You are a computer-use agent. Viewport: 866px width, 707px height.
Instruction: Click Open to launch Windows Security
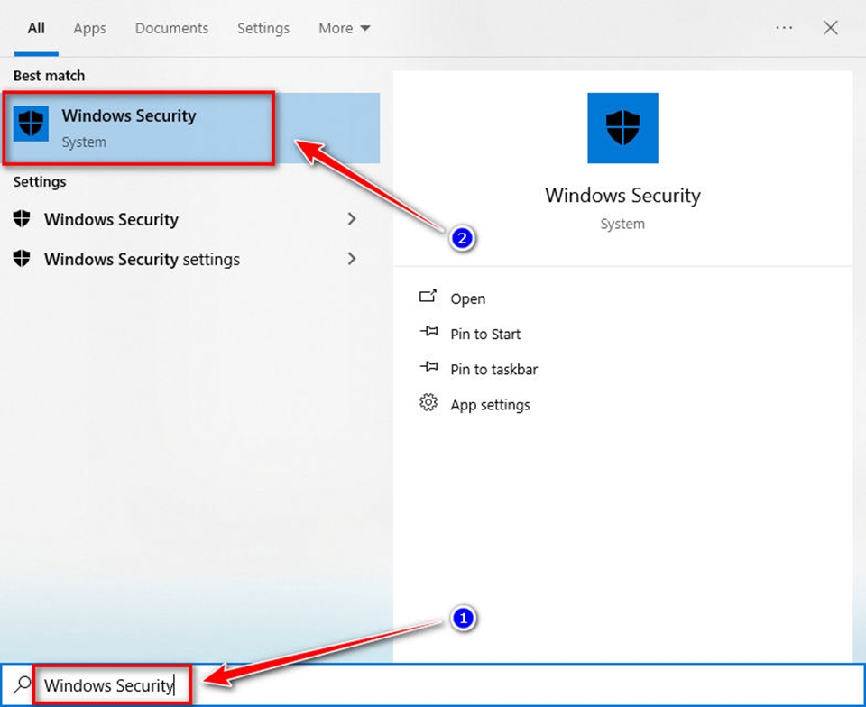[x=467, y=298]
